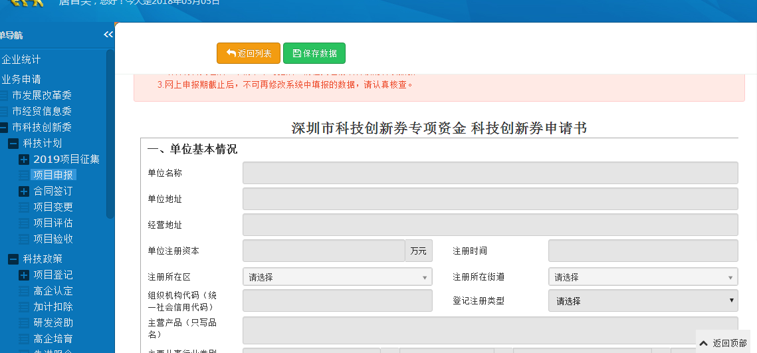Viewport: 757px width, 353px height.
Task: Expand the 项目登记 node
Action: pyautogui.click(x=24, y=275)
